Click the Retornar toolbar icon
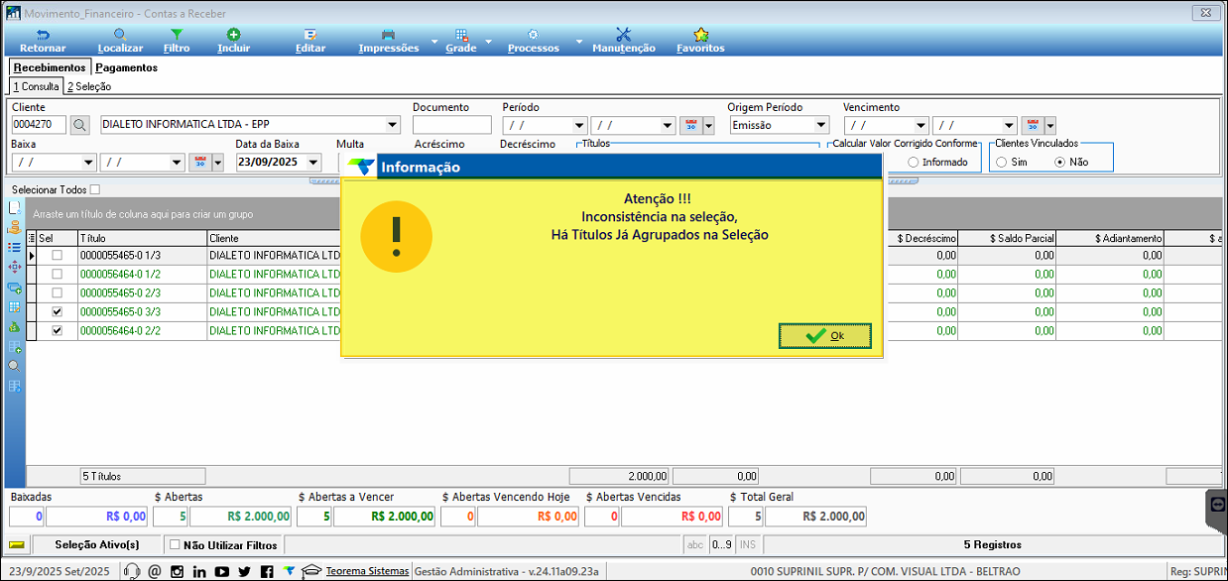 coord(43,35)
